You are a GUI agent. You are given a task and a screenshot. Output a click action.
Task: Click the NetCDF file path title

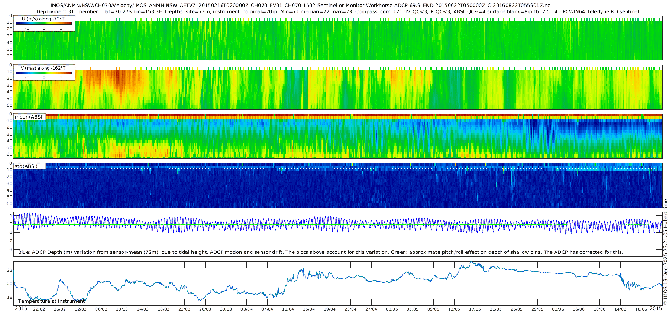click(x=300, y=6)
